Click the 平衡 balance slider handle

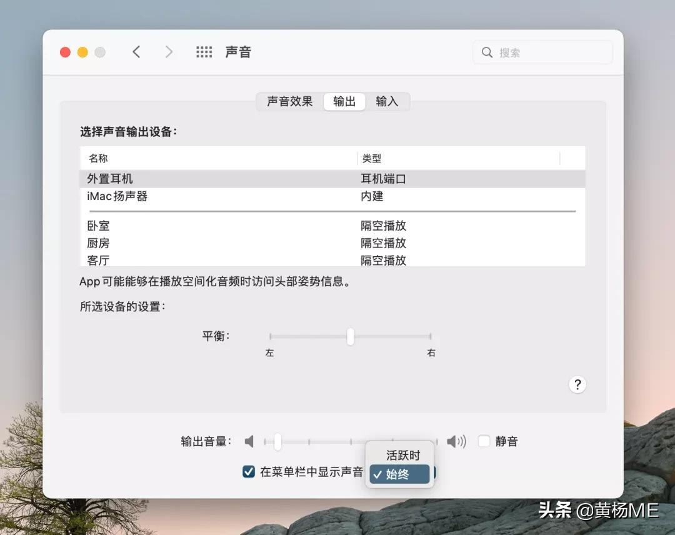coord(350,336)
